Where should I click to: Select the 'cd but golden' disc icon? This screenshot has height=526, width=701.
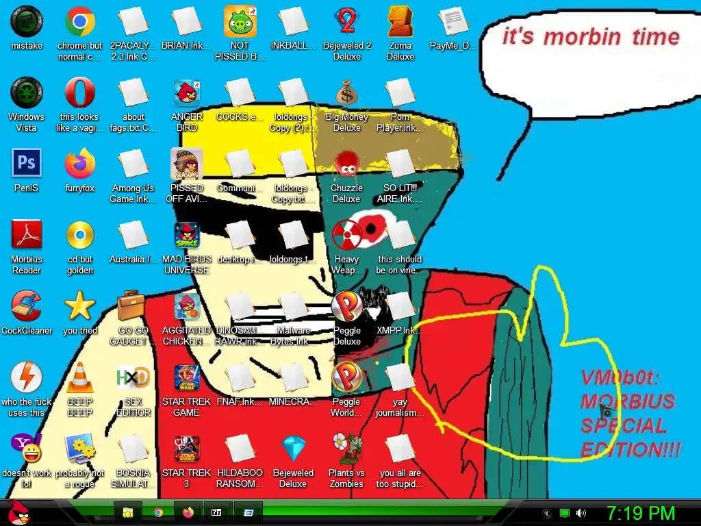tap(79, 234)
